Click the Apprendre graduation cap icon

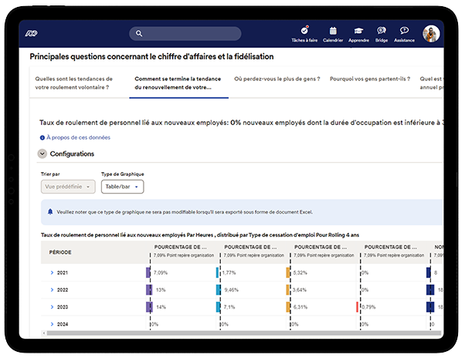[358, 31]
